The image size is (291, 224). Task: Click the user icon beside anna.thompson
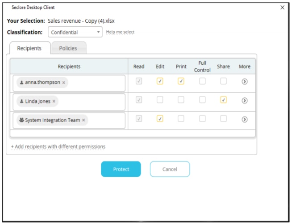(x=21, y=83)
